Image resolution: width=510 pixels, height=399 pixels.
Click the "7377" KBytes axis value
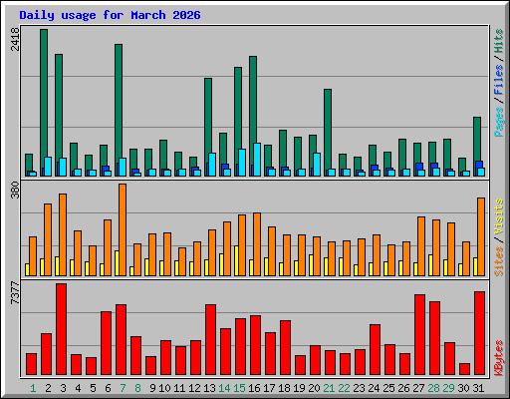(15, 293)
